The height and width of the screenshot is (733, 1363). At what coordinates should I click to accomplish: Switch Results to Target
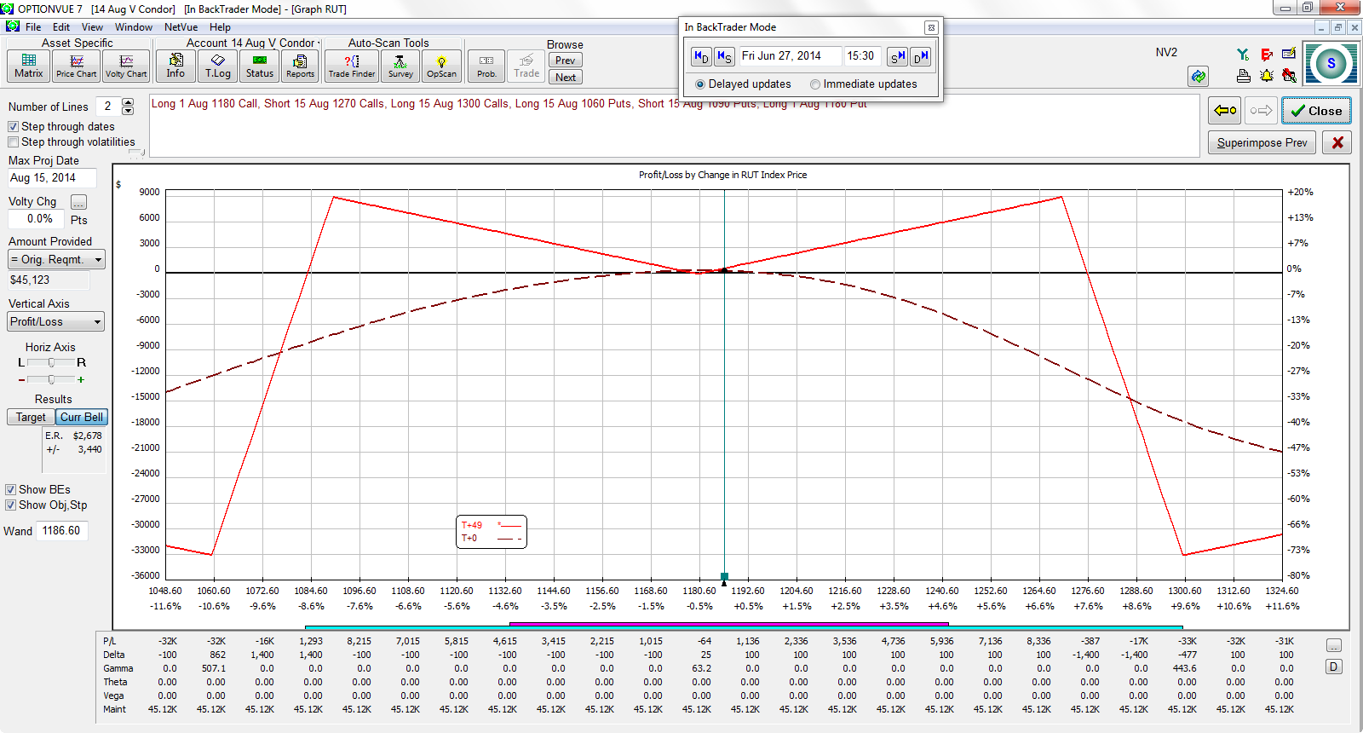[x=31, y=417]
